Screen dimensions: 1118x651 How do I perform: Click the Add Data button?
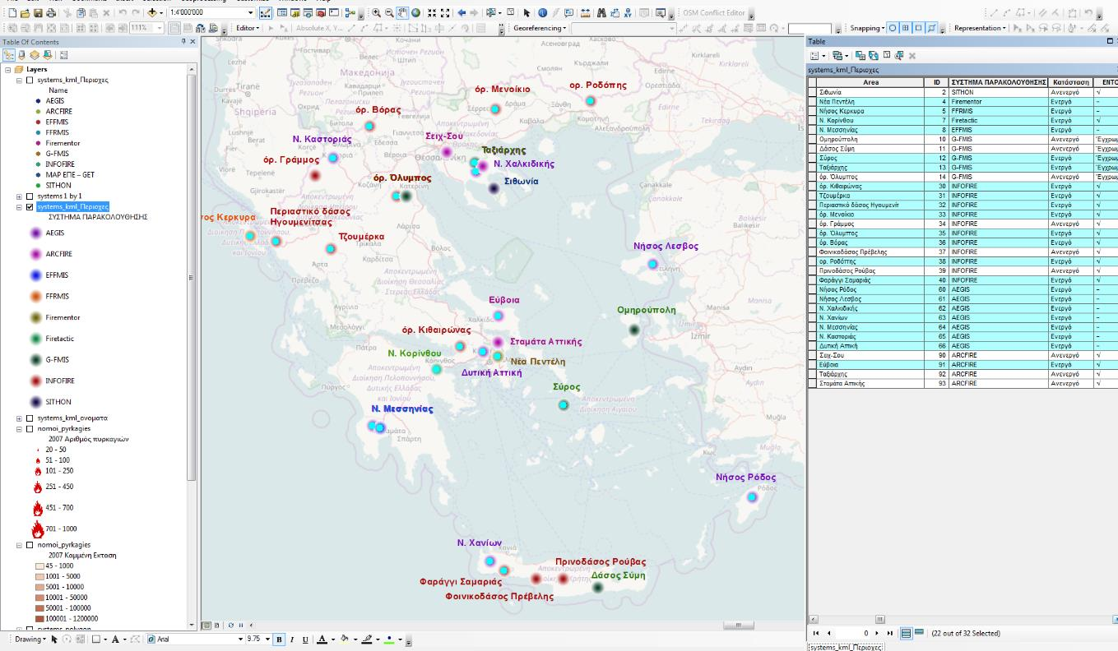153,13
